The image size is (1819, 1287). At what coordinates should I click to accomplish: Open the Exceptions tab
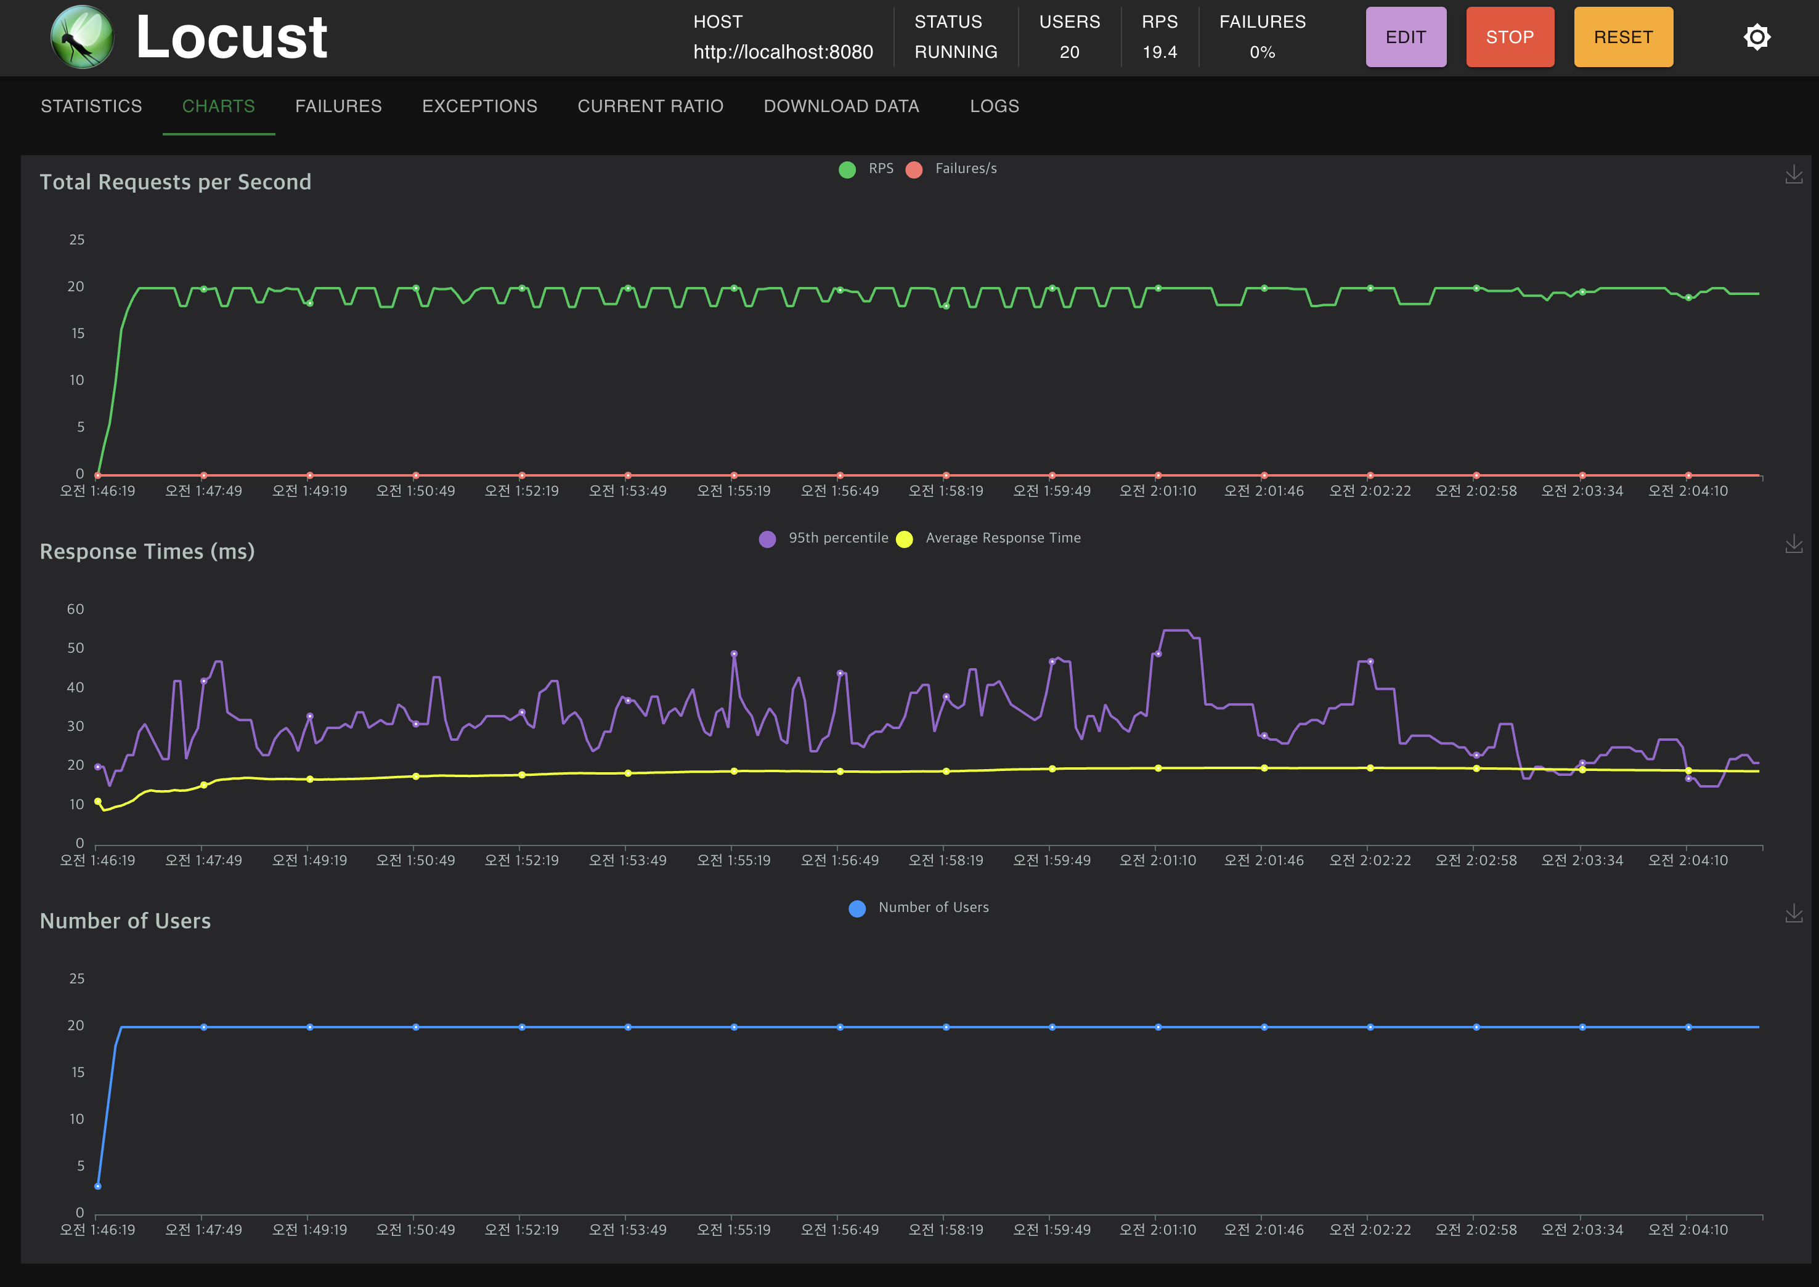[x=480, y=106]
